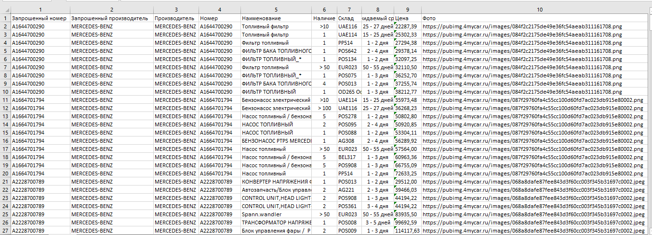Click warehouse cell POS075

pos(349,75)
